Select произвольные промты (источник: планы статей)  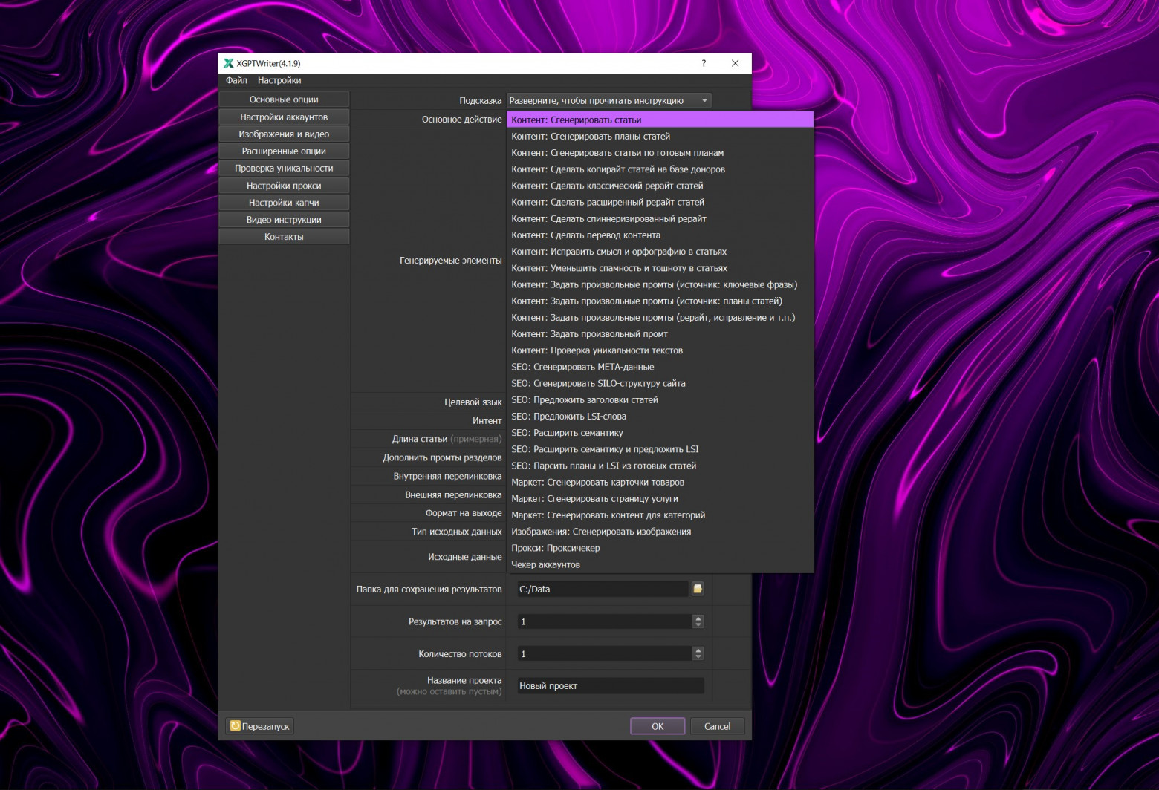click(x=660, y=301)
